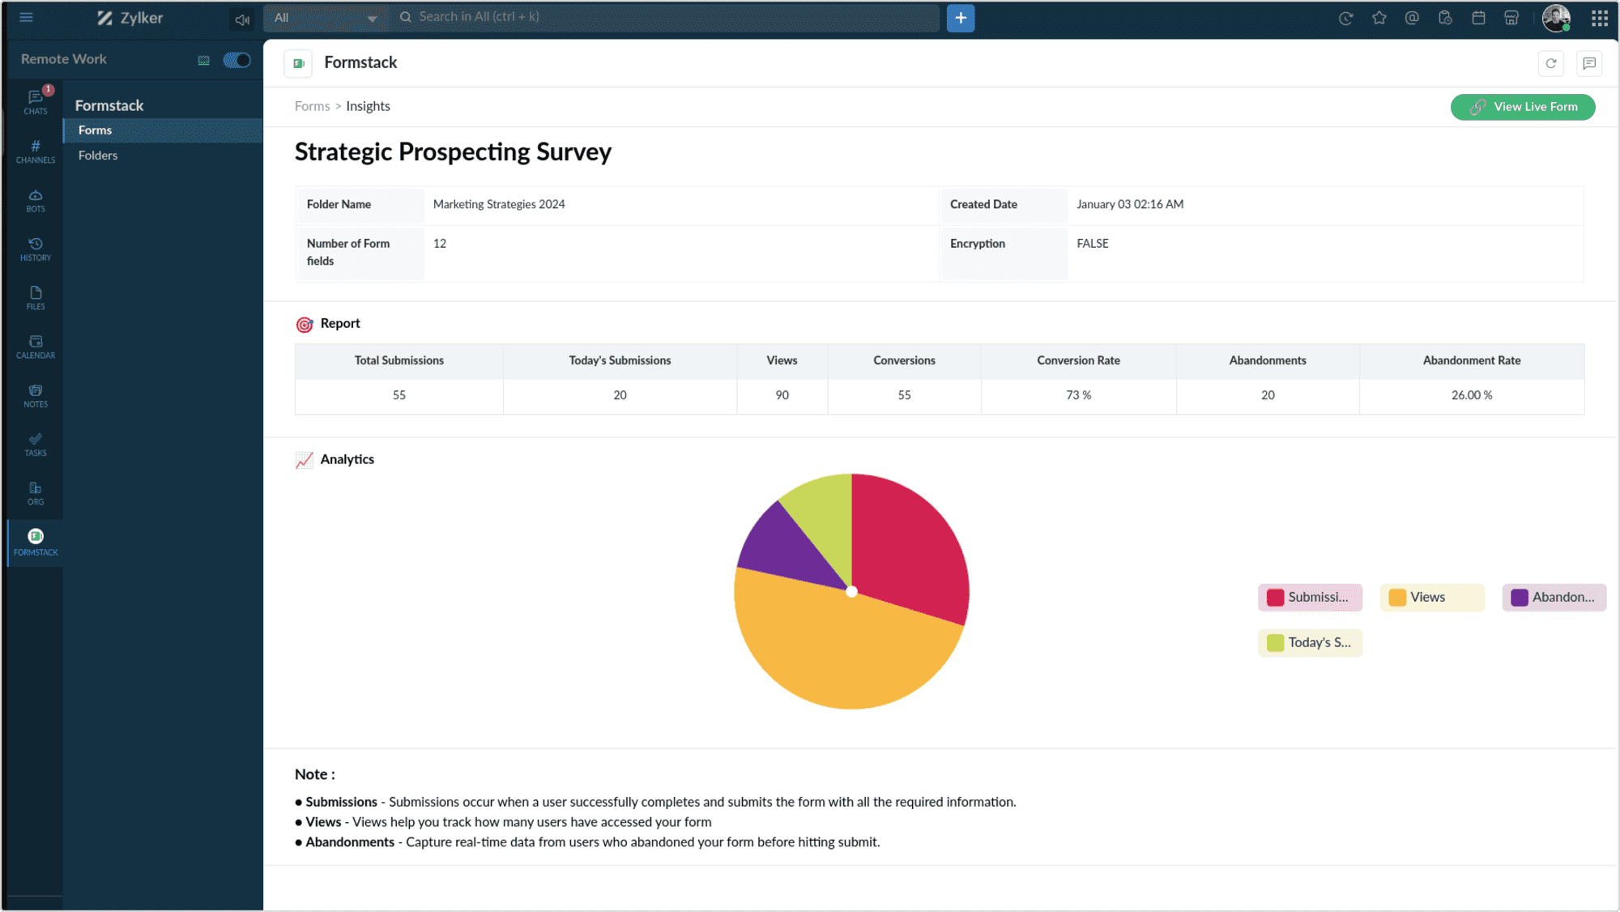Open the Chats sidebar icon

pos(36,101)
